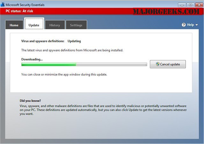Click the Microsoft Security Essentials title bar icon

pyautogui.click(x=3, y=5)
